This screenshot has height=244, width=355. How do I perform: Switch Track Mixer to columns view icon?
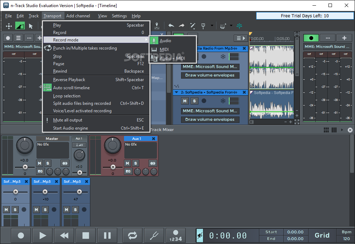tap(334, 130)
